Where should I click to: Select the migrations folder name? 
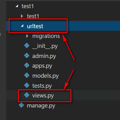[46, 36]
